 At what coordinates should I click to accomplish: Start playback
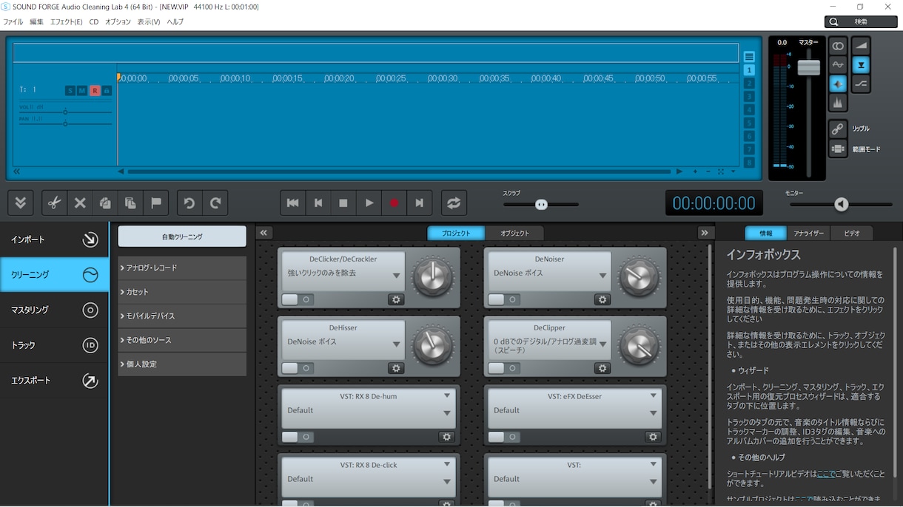click(x=369, y=203)
